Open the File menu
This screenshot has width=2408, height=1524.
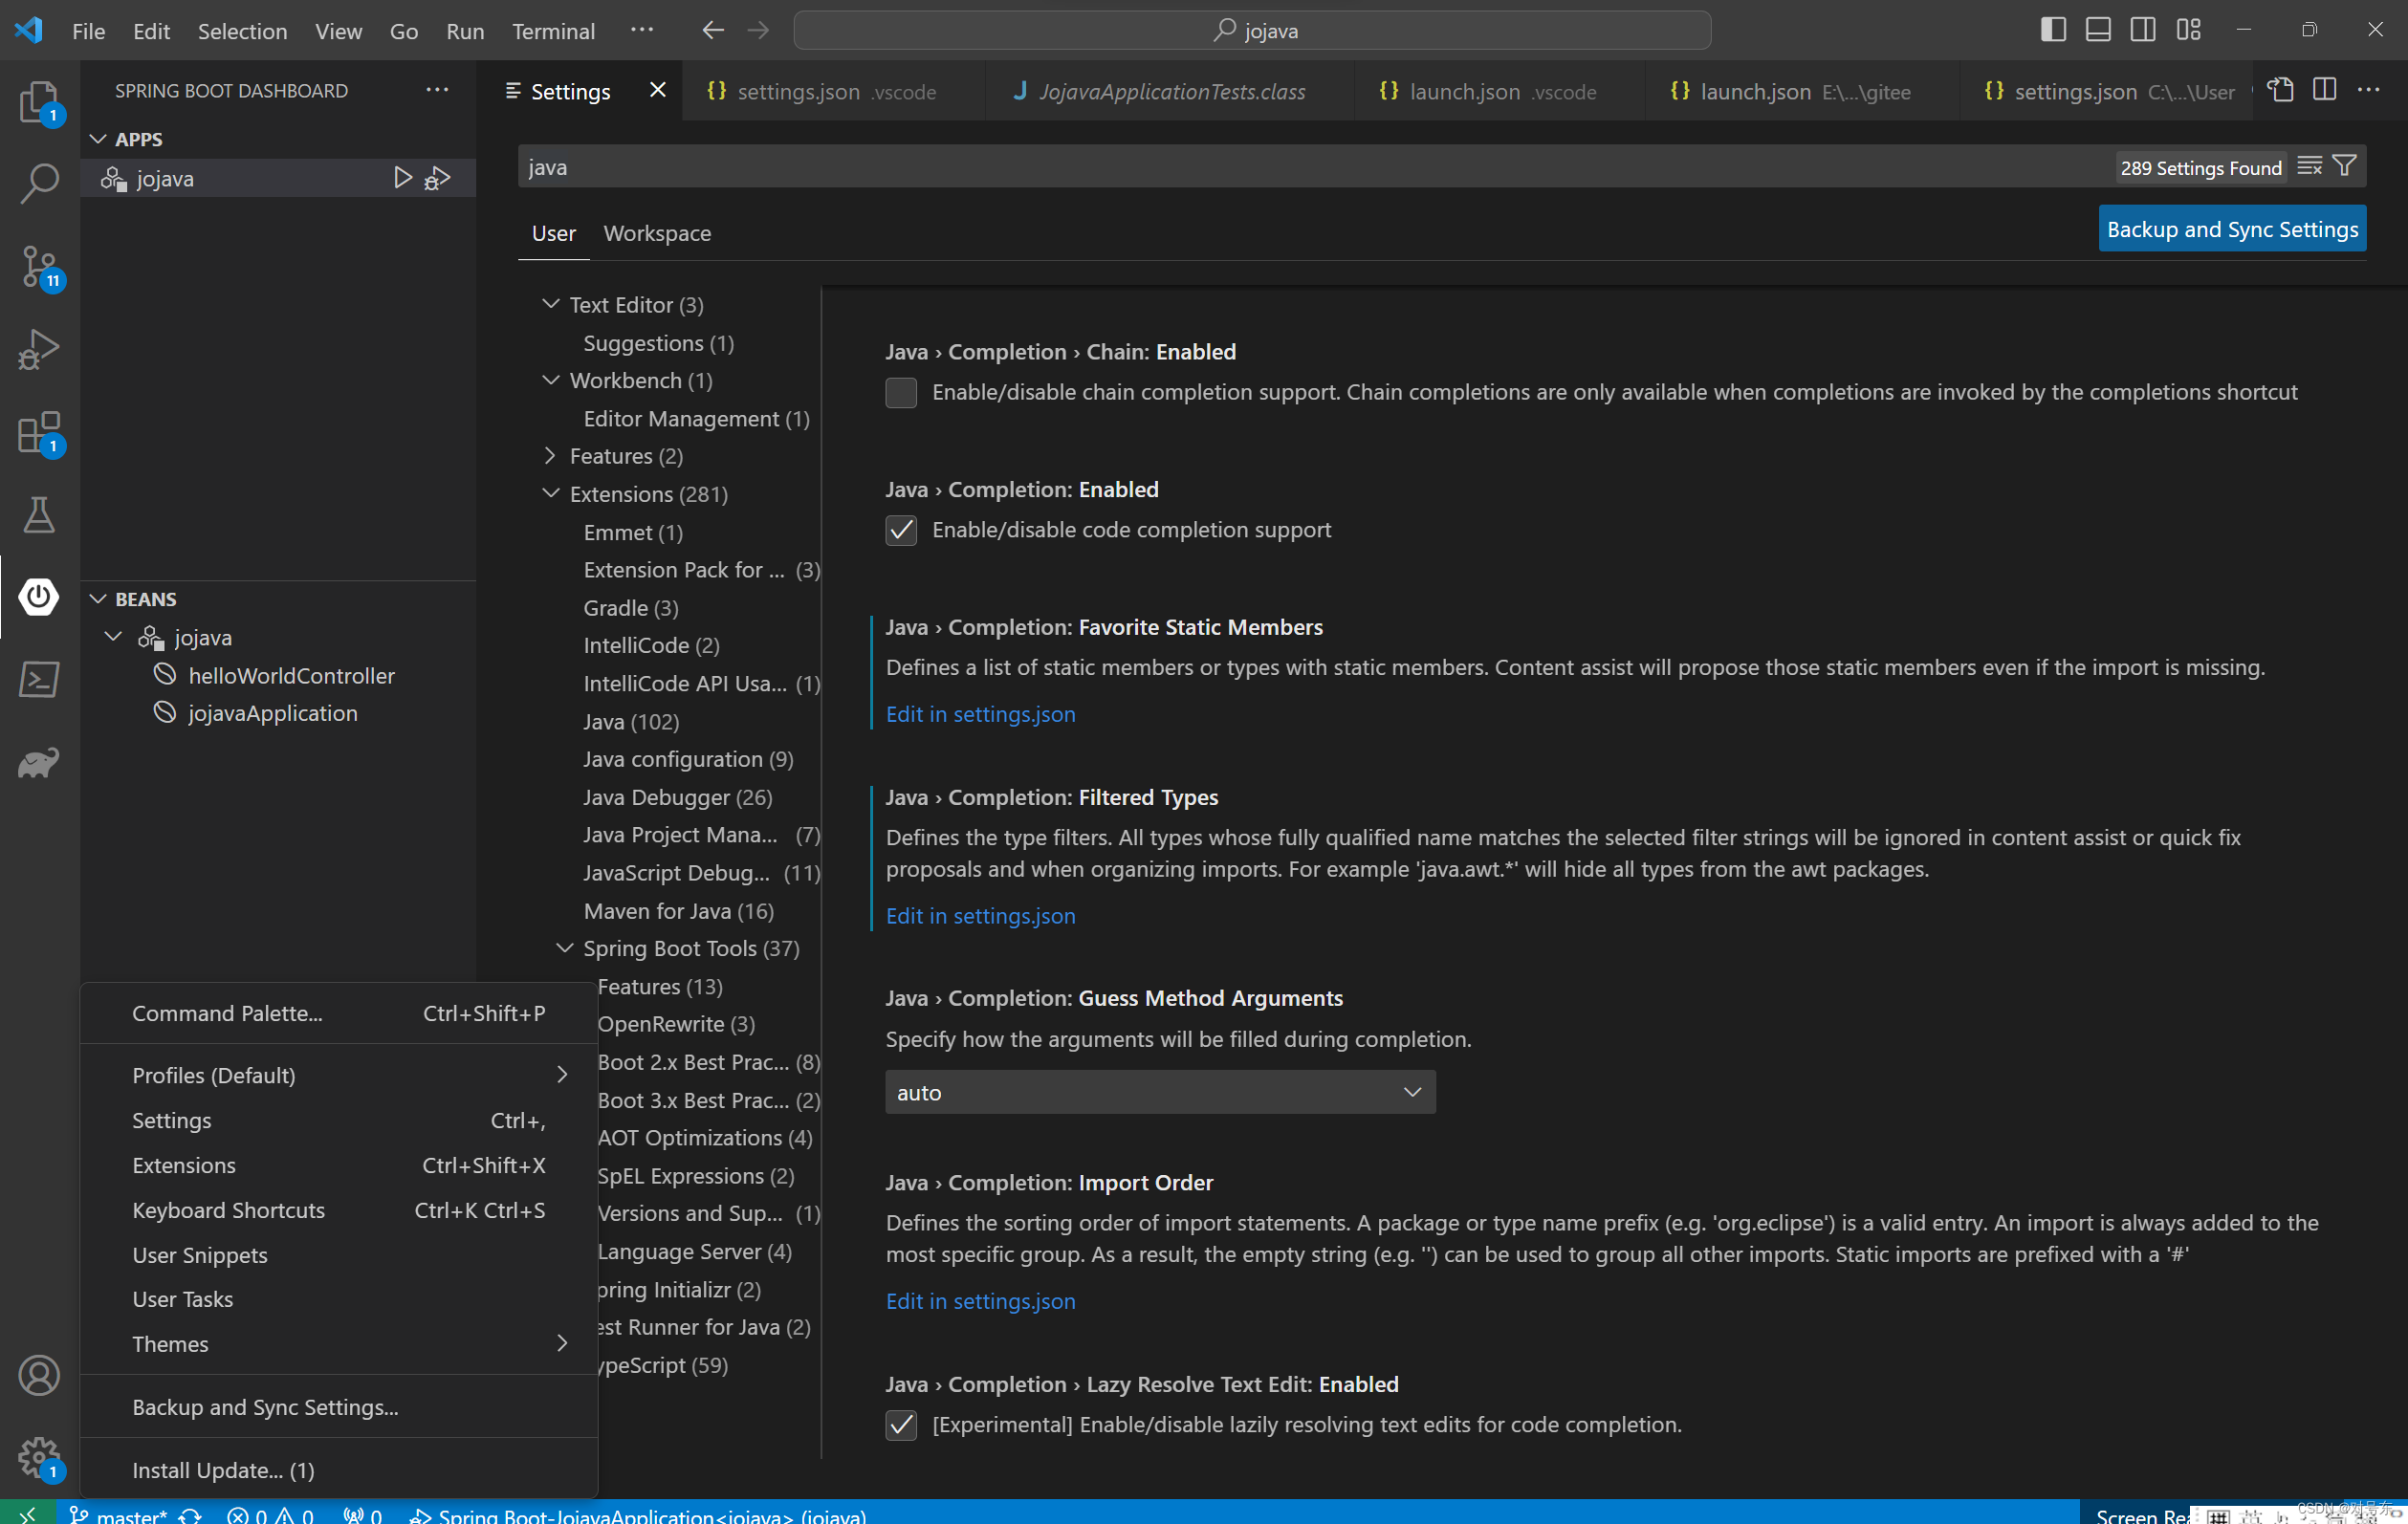tap(88, 31)
